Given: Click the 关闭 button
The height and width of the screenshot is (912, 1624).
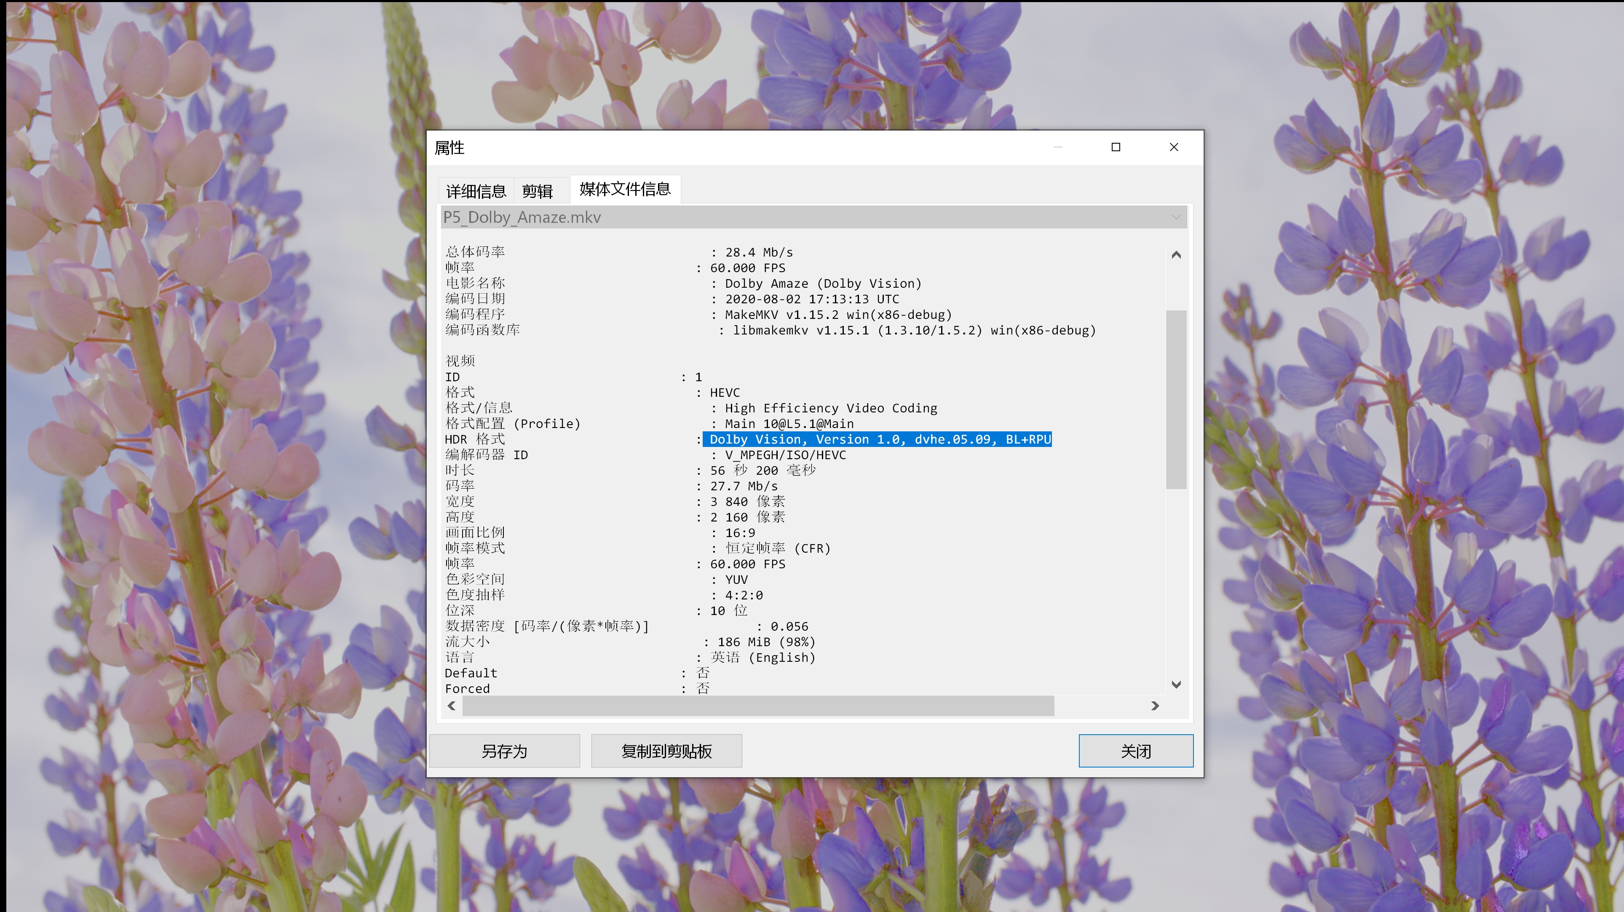Looking at the screenshot, I should pyautogui.click(x=1135, y=751).
